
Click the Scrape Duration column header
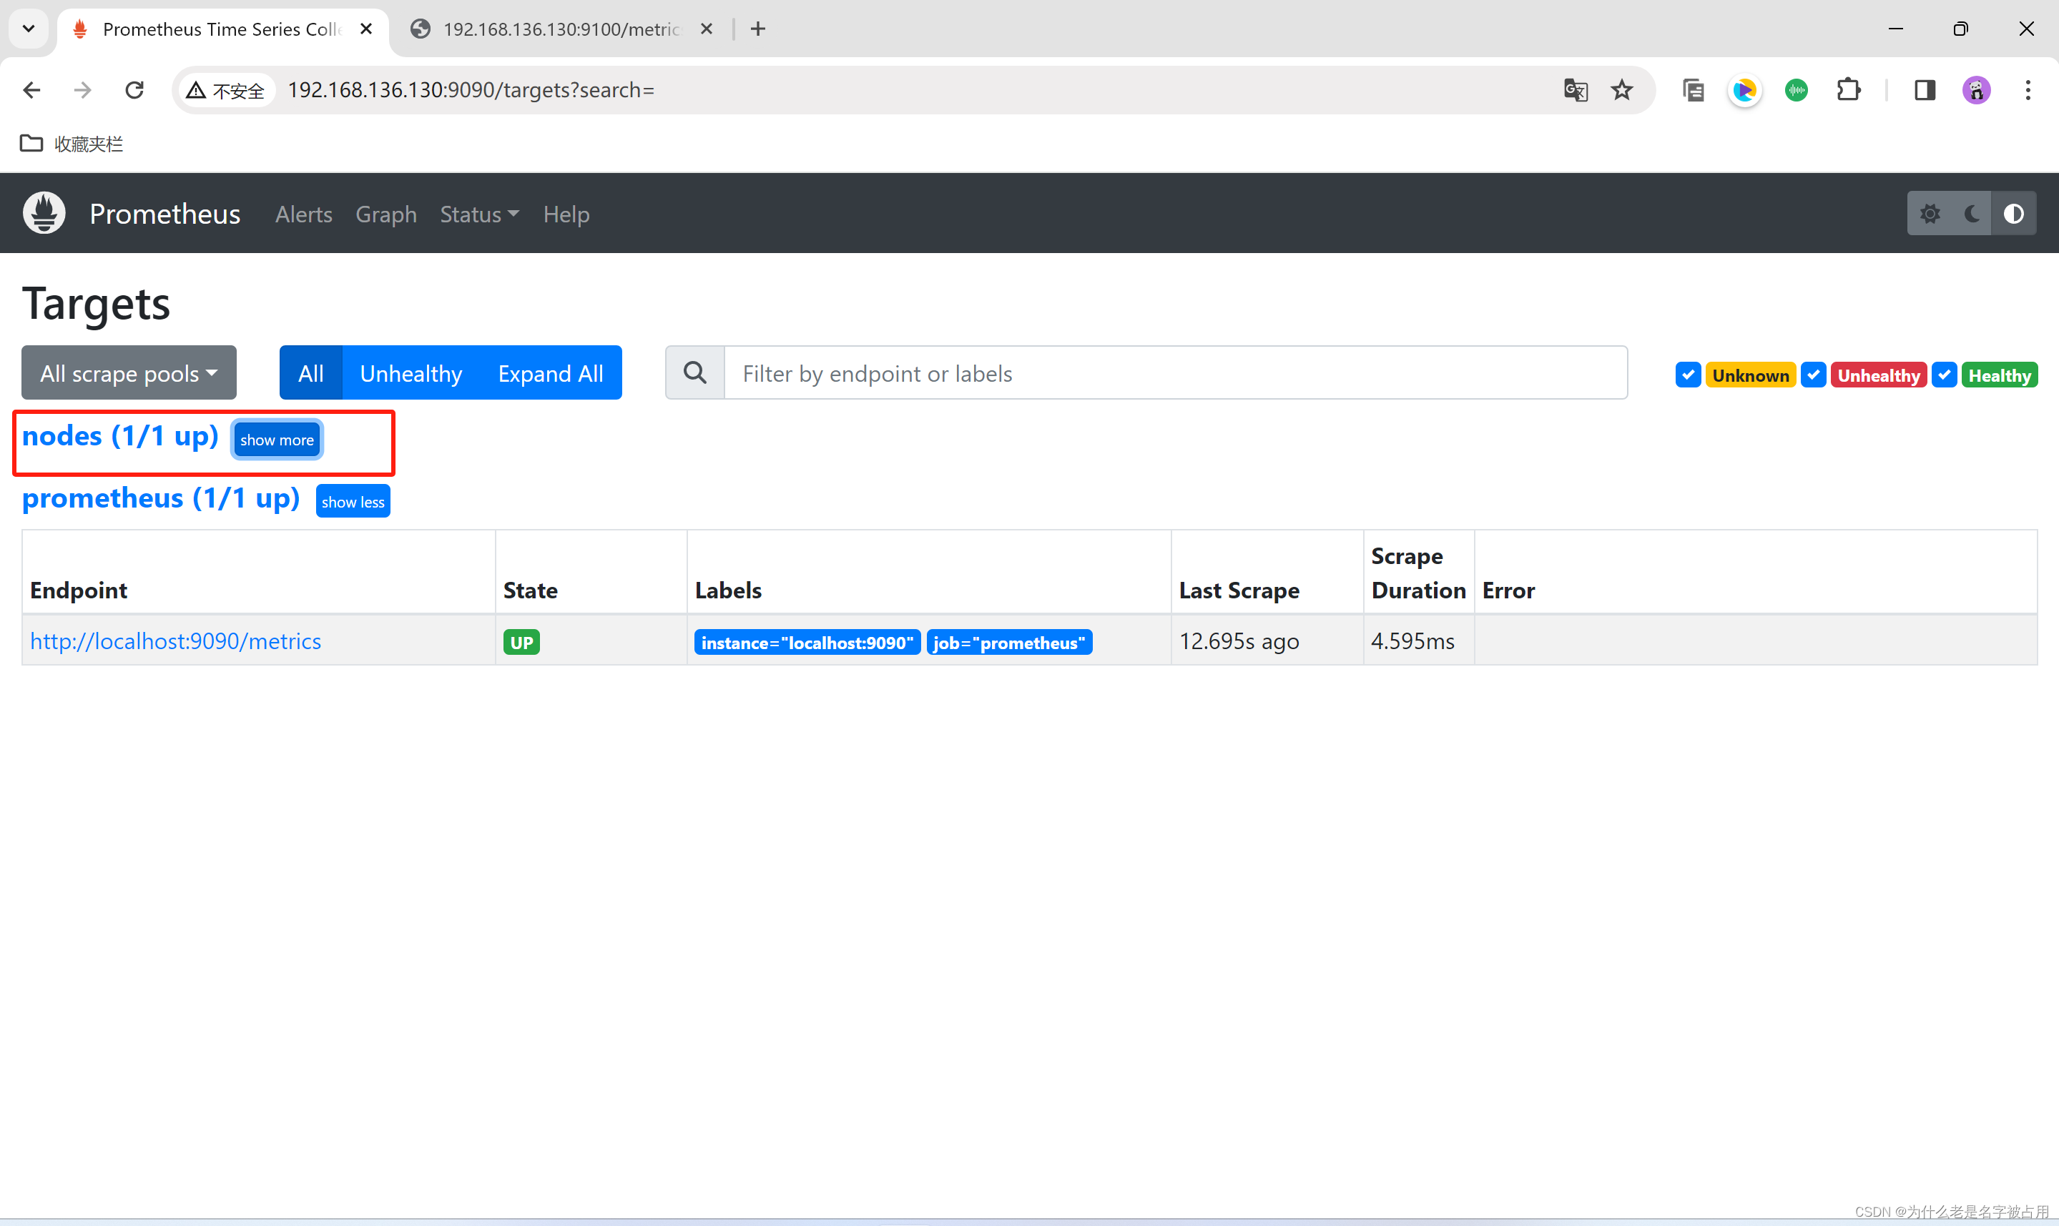(x=1419, y=573)
